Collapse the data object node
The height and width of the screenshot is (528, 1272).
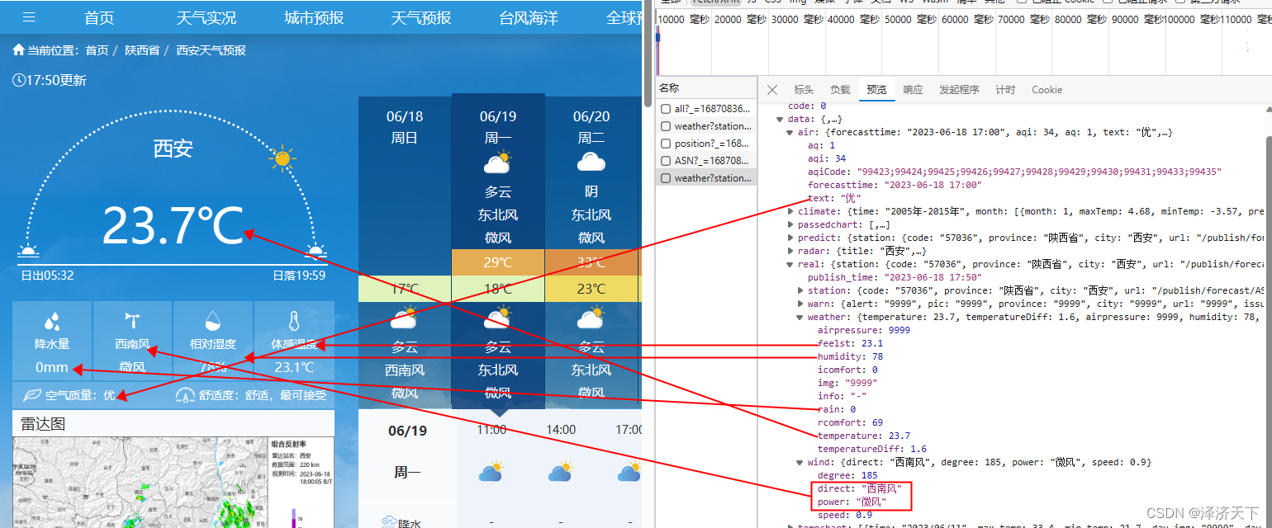[781, 119]
